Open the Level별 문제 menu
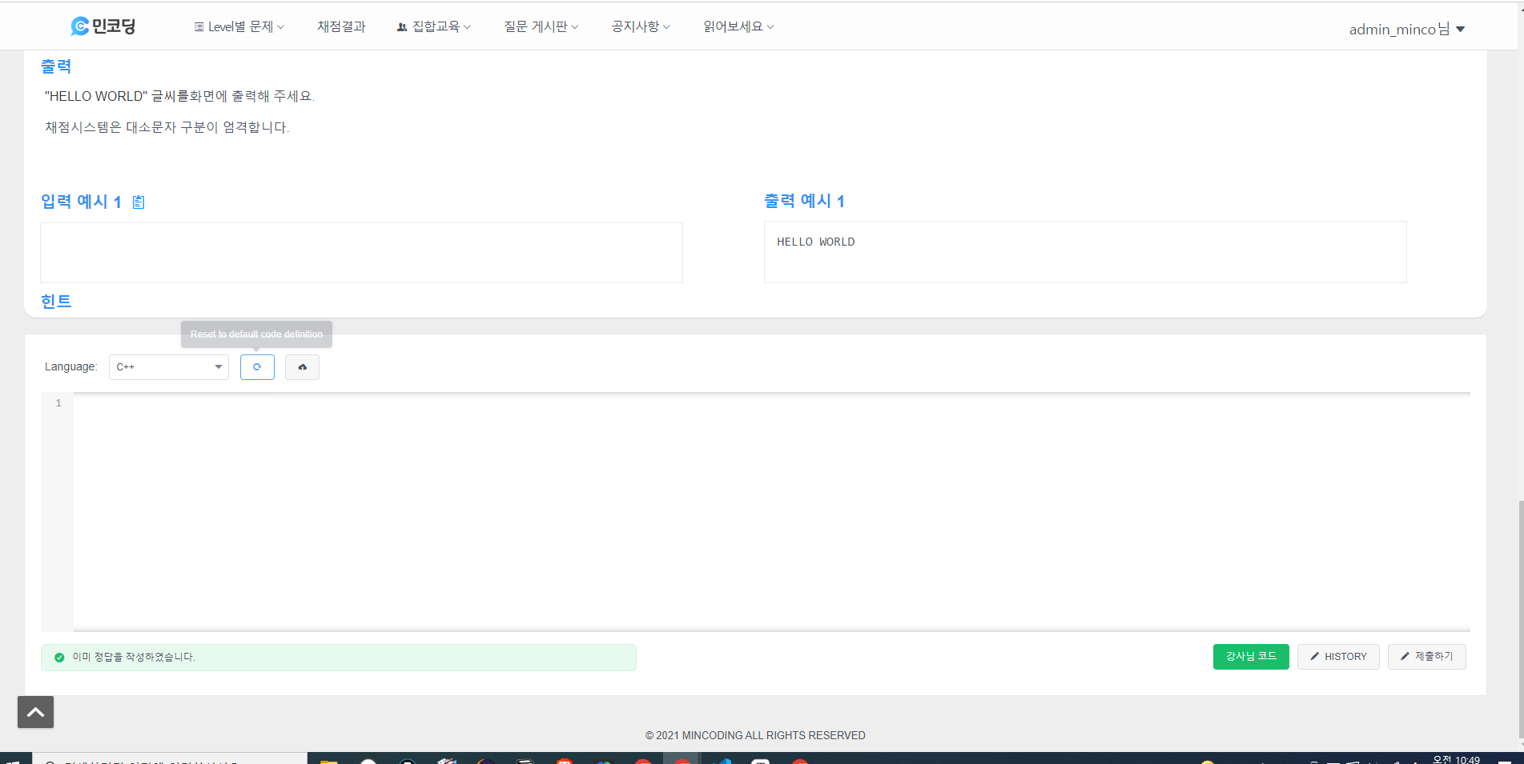1524x764 pixels. point(239,26)
